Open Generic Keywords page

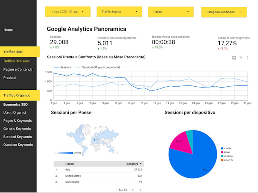click(17, 129)
